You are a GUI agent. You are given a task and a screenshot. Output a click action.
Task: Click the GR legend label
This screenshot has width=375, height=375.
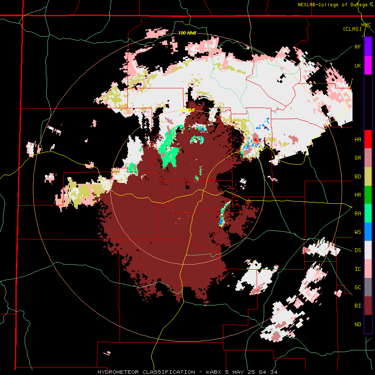(x=358, y=158)
